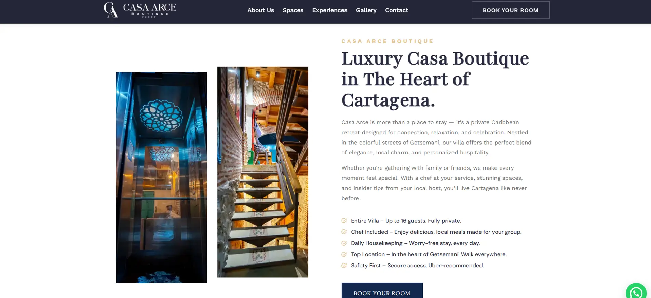Viewport: 651px width, 298px height.
Task: Click check icon beside Chef Included
Action: 344,232
